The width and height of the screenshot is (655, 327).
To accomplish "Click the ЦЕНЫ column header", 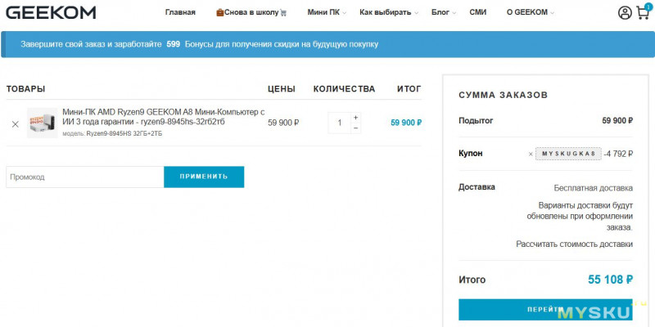I will [x=282, y=89].
